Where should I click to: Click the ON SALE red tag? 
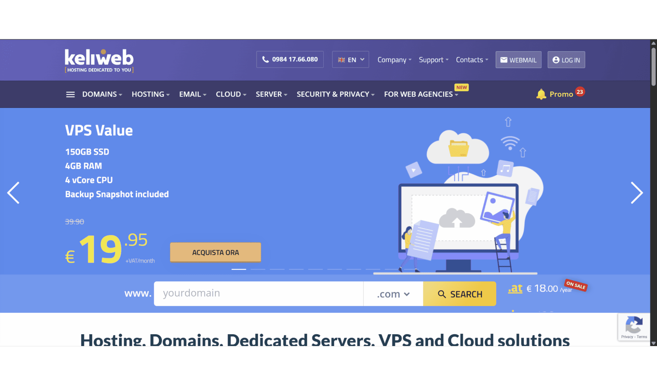(576, 285)
